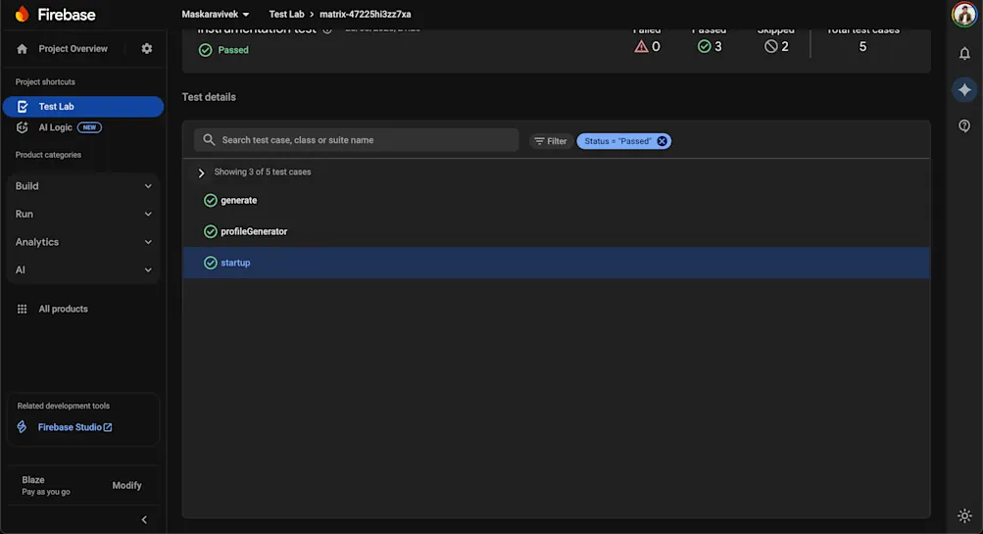
Task: Expand the Build category
Action: point(83,186)
